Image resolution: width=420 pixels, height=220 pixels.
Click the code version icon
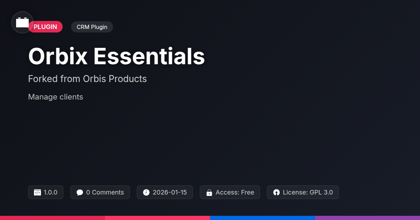37,192
